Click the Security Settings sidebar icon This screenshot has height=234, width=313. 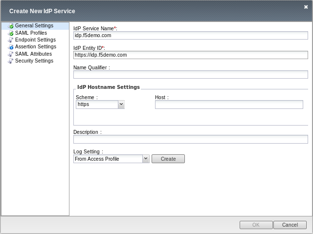[11, 61]
